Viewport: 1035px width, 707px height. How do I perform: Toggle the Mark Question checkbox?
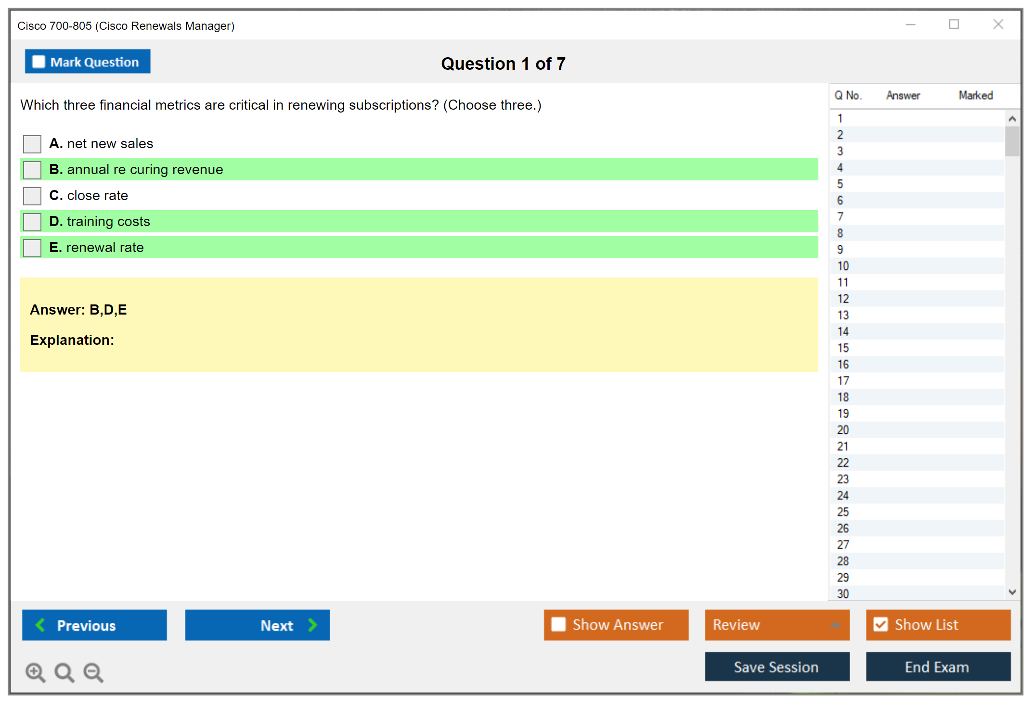(x=39, y=62)
